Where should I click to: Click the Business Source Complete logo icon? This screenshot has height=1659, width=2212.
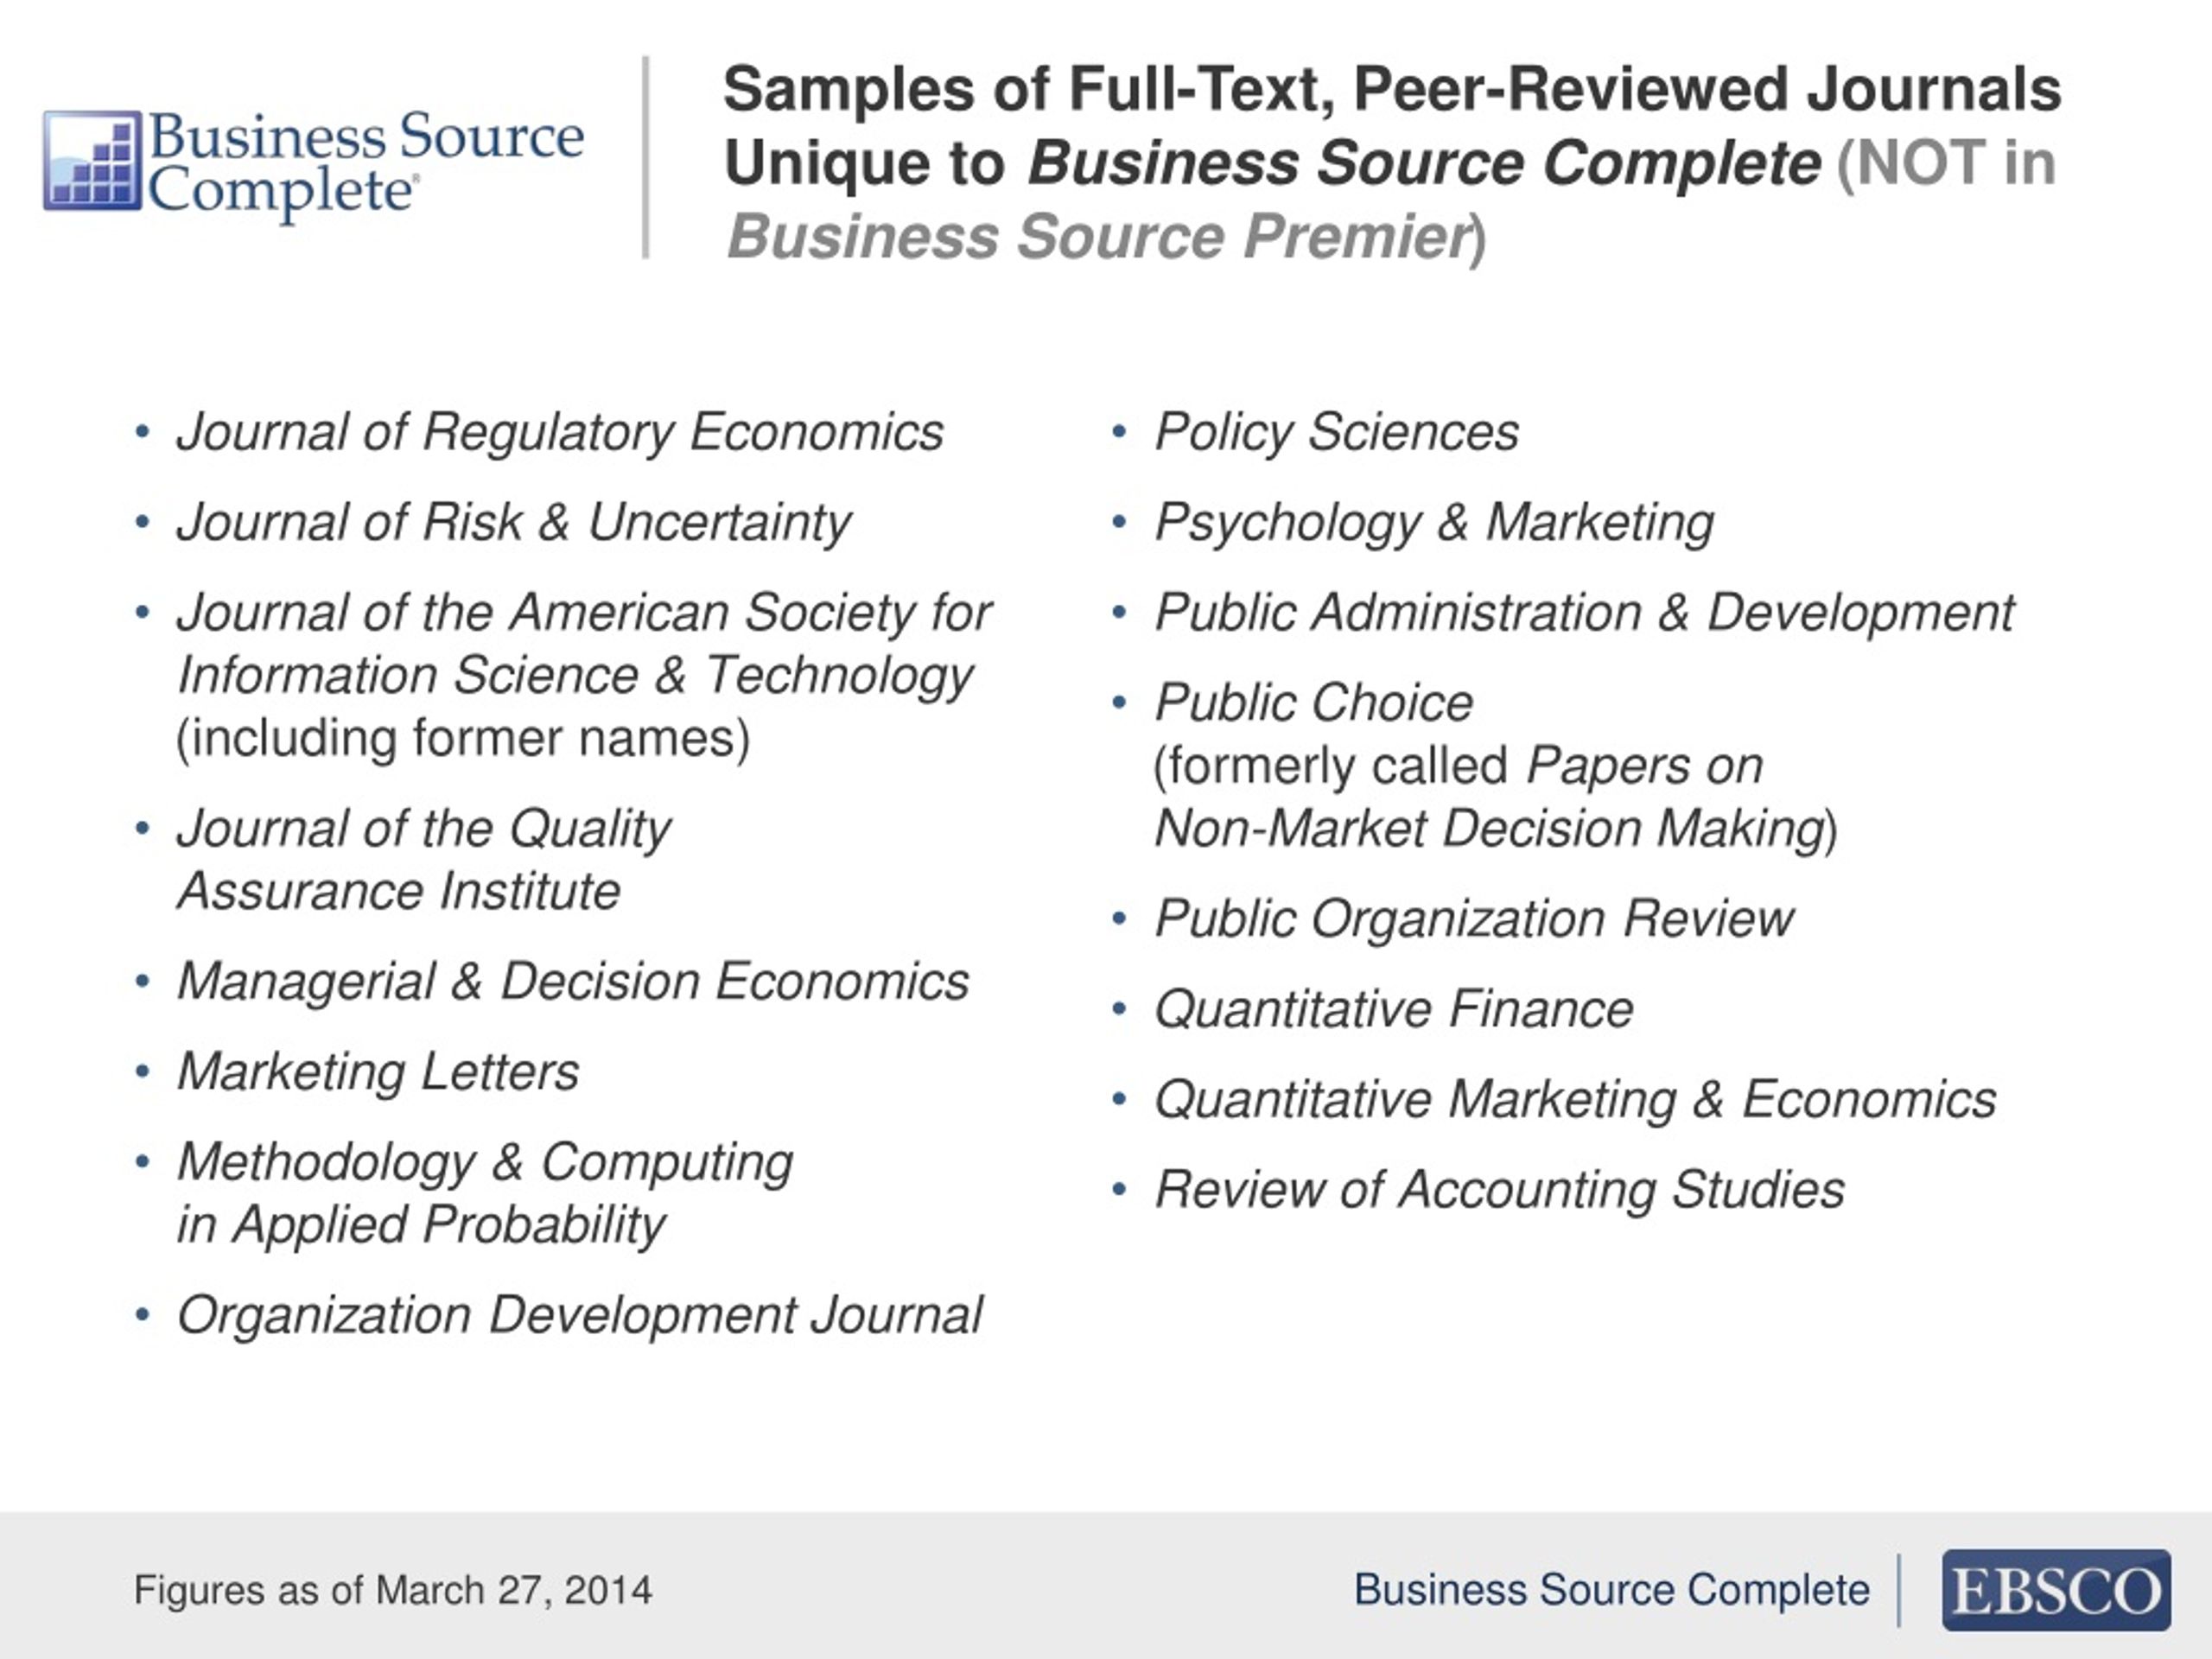click(x=92, y=161)
